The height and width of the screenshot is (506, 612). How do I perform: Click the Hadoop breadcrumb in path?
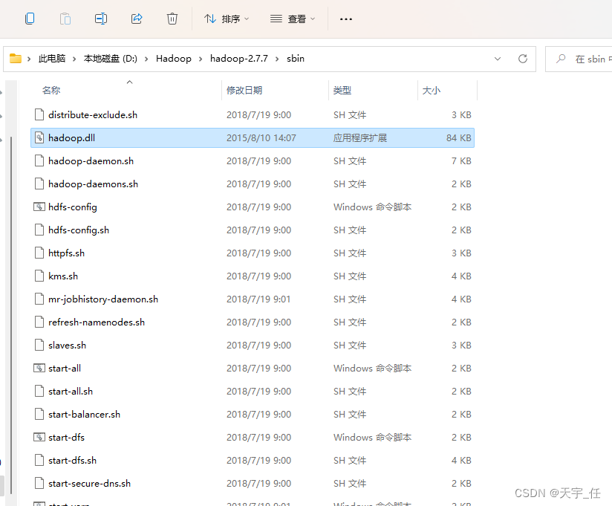click(173, 59)
